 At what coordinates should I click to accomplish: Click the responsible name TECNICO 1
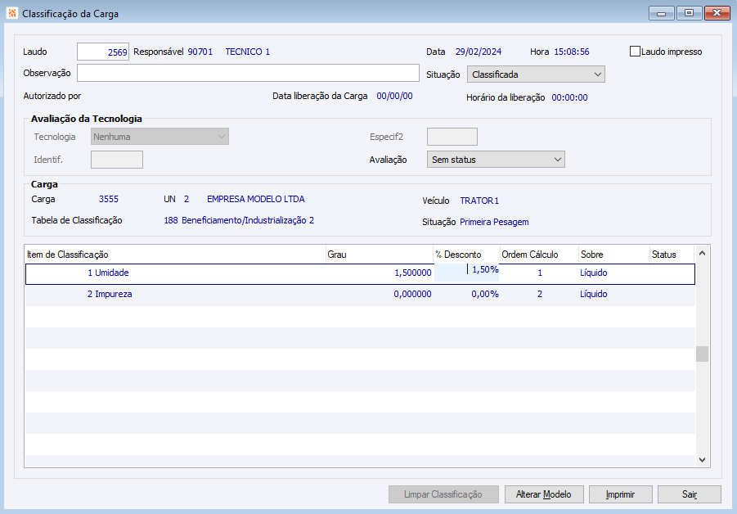tap(248, 52)
